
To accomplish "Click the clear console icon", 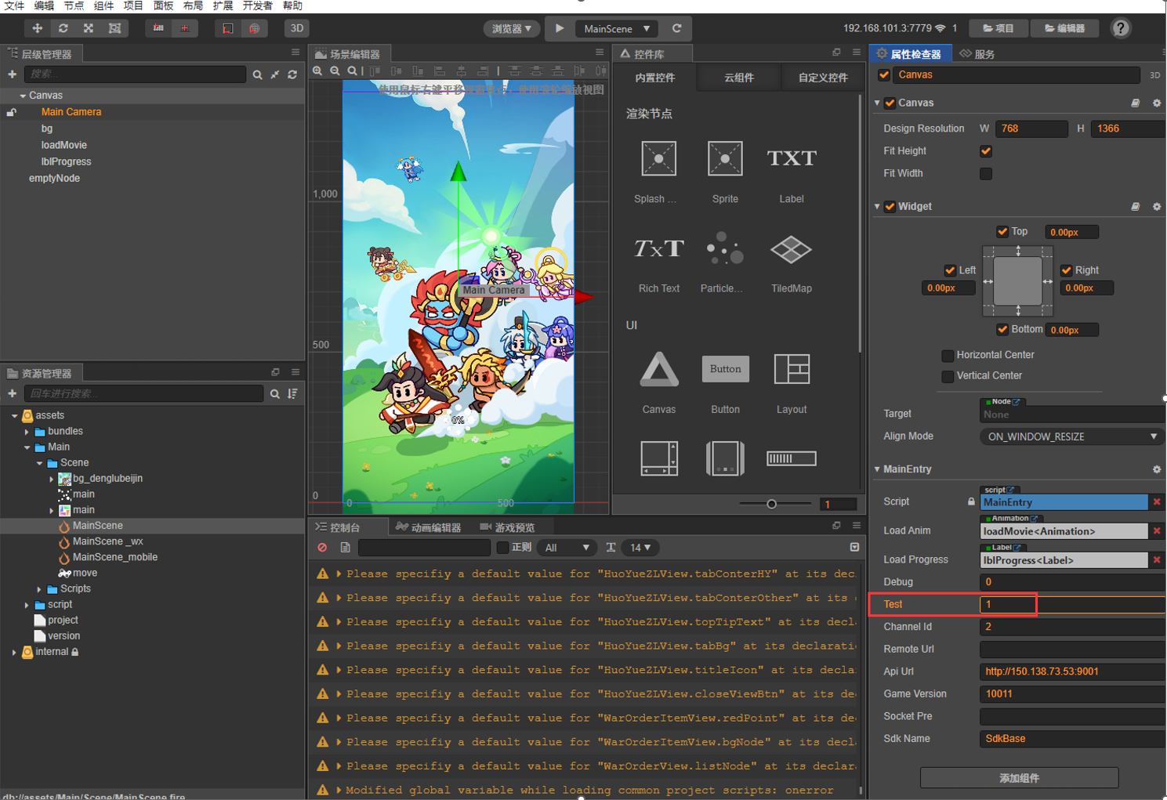I will pos(322,548).
